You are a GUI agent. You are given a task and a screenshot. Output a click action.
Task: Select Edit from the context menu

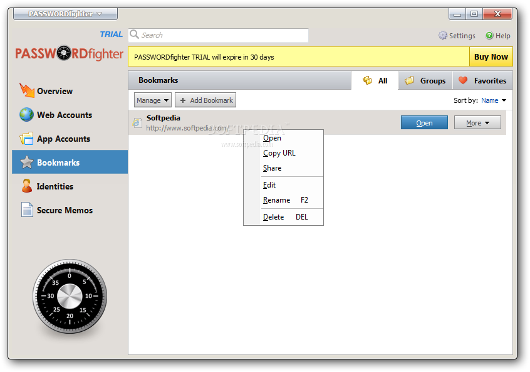click(283, 185)
